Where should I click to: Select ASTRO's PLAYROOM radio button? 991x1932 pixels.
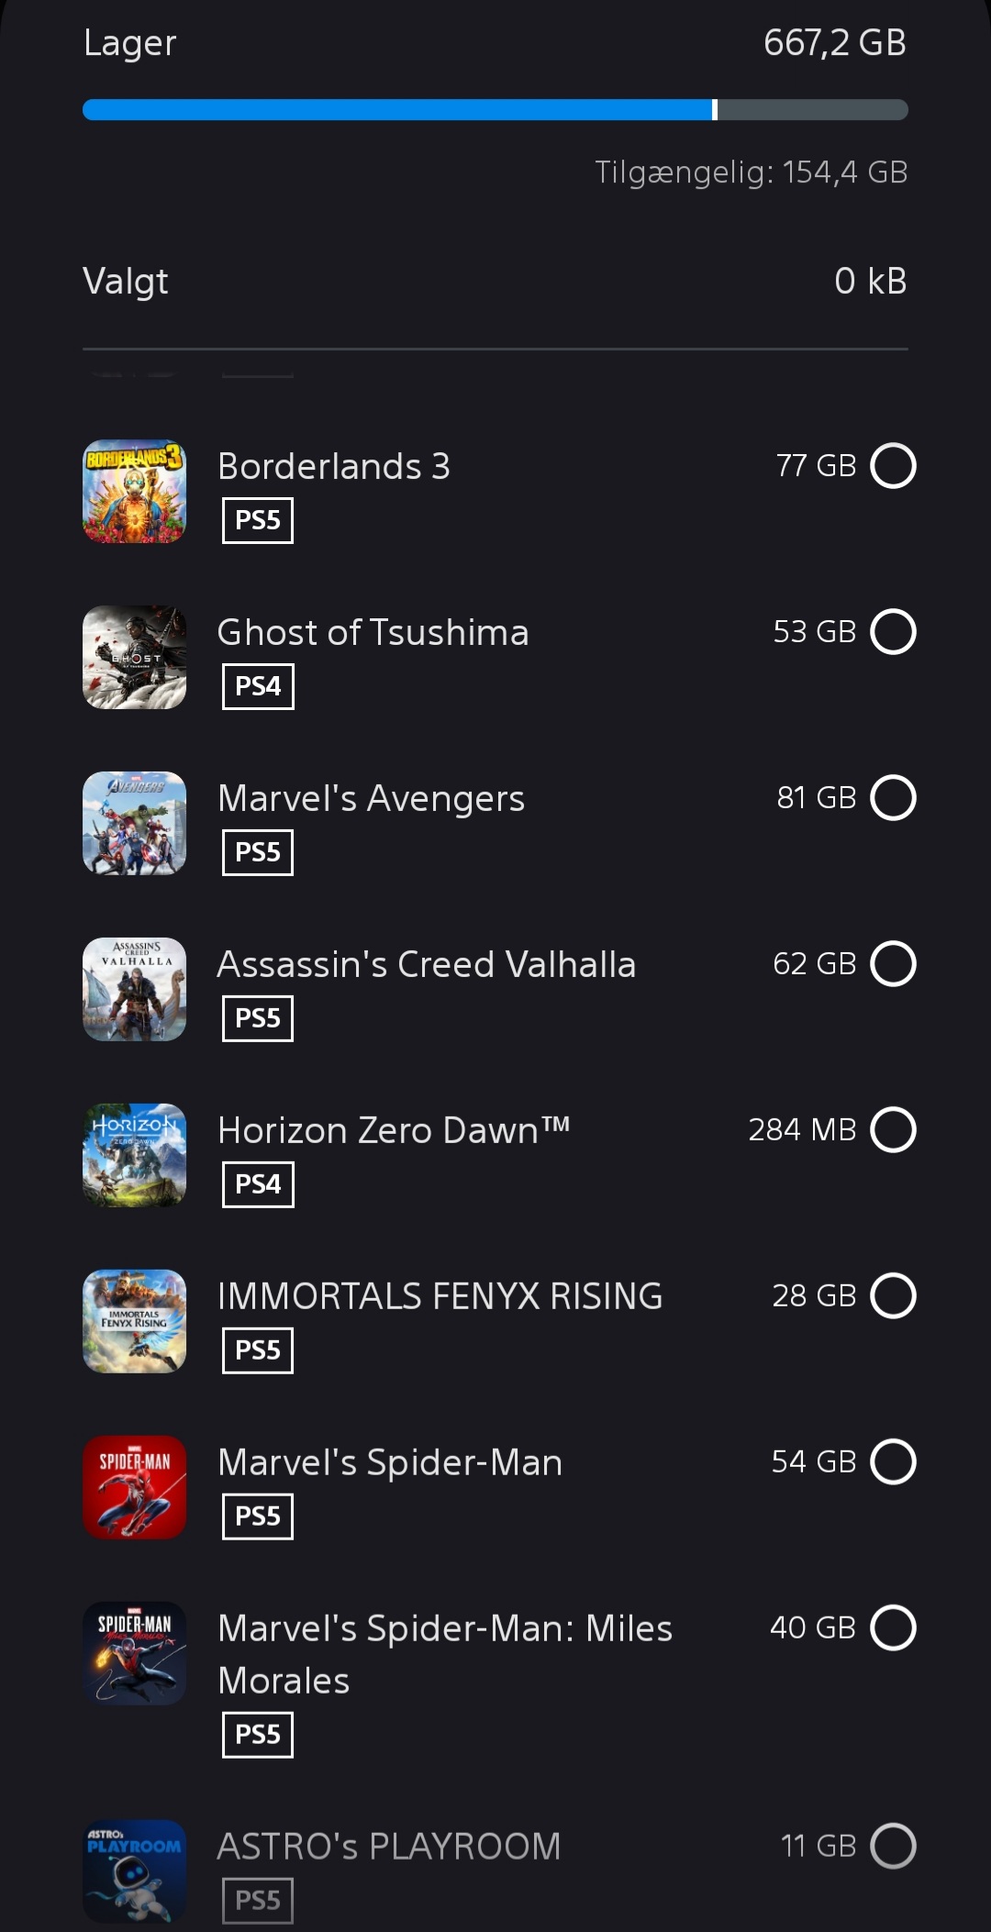pyautogui.click(x=893, y=1847)
